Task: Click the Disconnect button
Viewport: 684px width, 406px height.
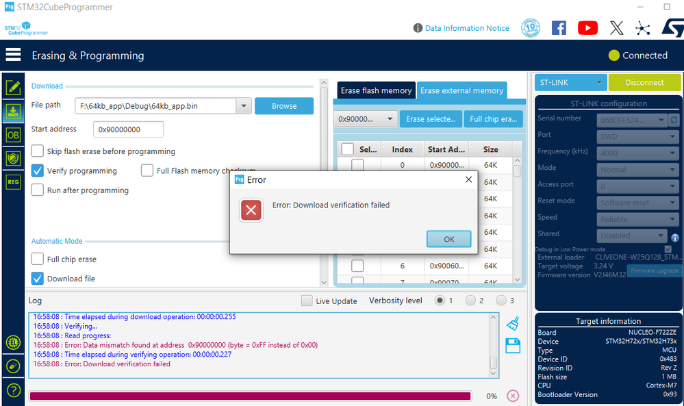Action: coord(644,82)
